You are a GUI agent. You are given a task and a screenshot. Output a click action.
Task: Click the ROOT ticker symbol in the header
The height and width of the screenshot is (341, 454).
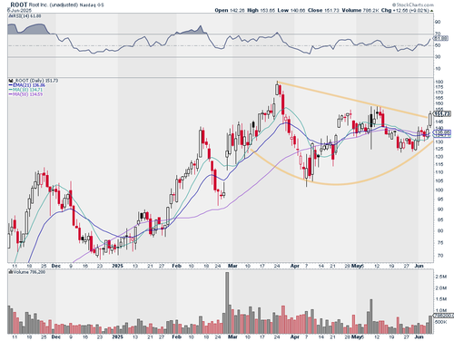click(19, 5)
